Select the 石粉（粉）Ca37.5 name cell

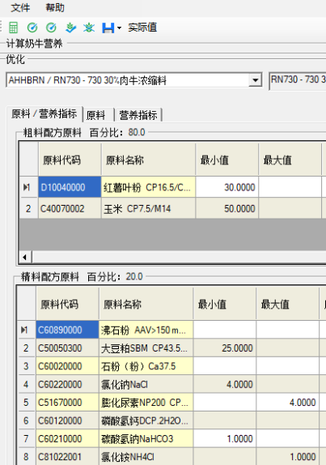click(x=146, y=366)
